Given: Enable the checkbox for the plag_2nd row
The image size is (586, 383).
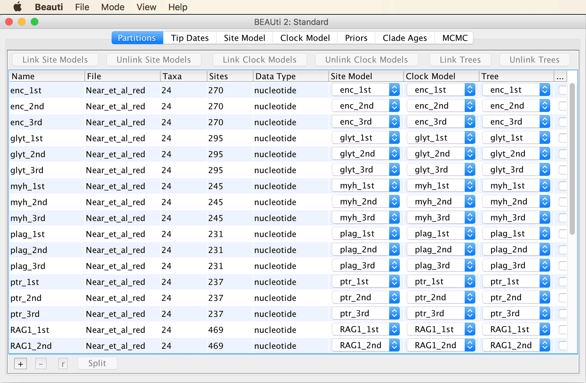Looking at the screenshot, I should pyautogui.click(x=563, y=250).
